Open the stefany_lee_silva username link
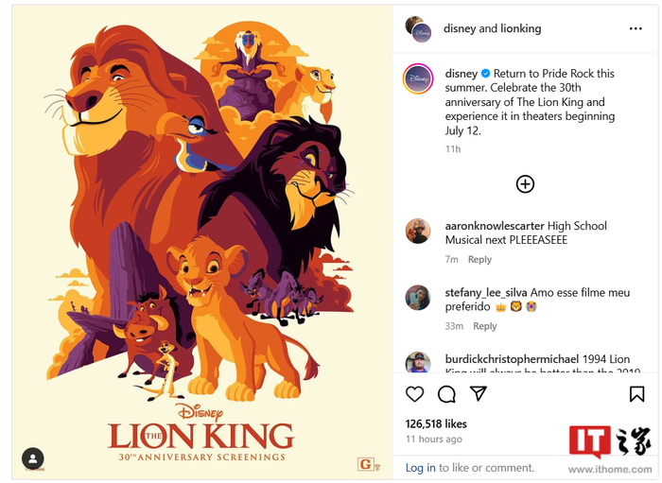Viewport: 662px width, 483px height. [486, 293]
